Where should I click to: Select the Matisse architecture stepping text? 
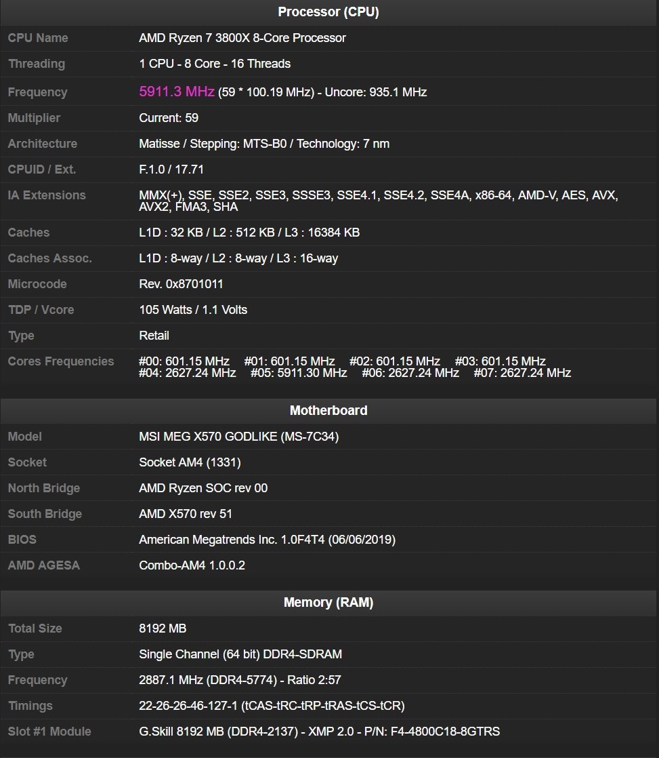point(264,144)
